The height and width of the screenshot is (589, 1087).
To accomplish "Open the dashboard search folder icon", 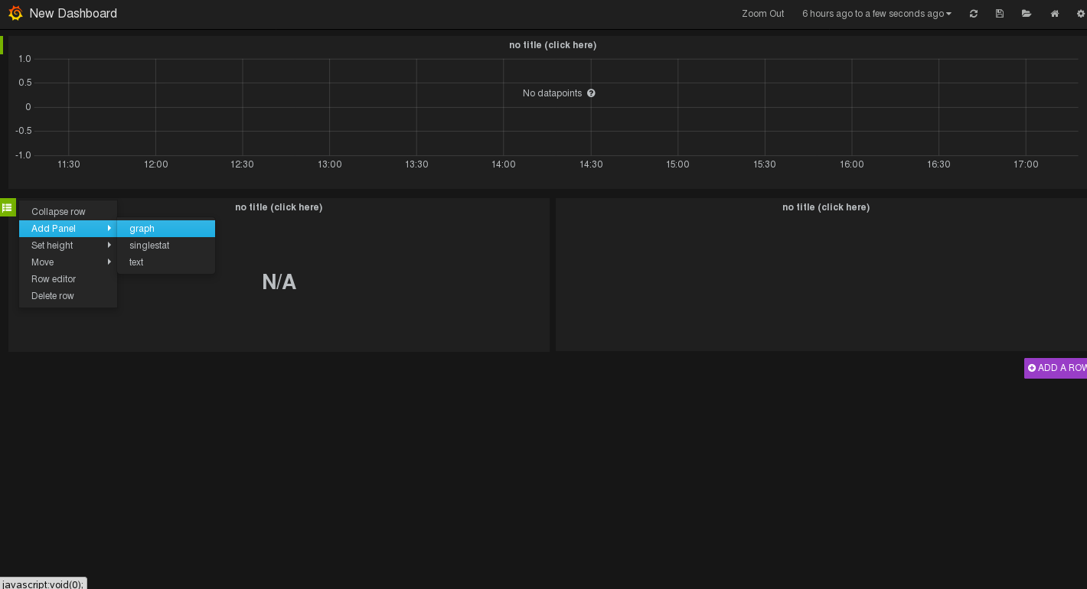I will click(1027, 14).
